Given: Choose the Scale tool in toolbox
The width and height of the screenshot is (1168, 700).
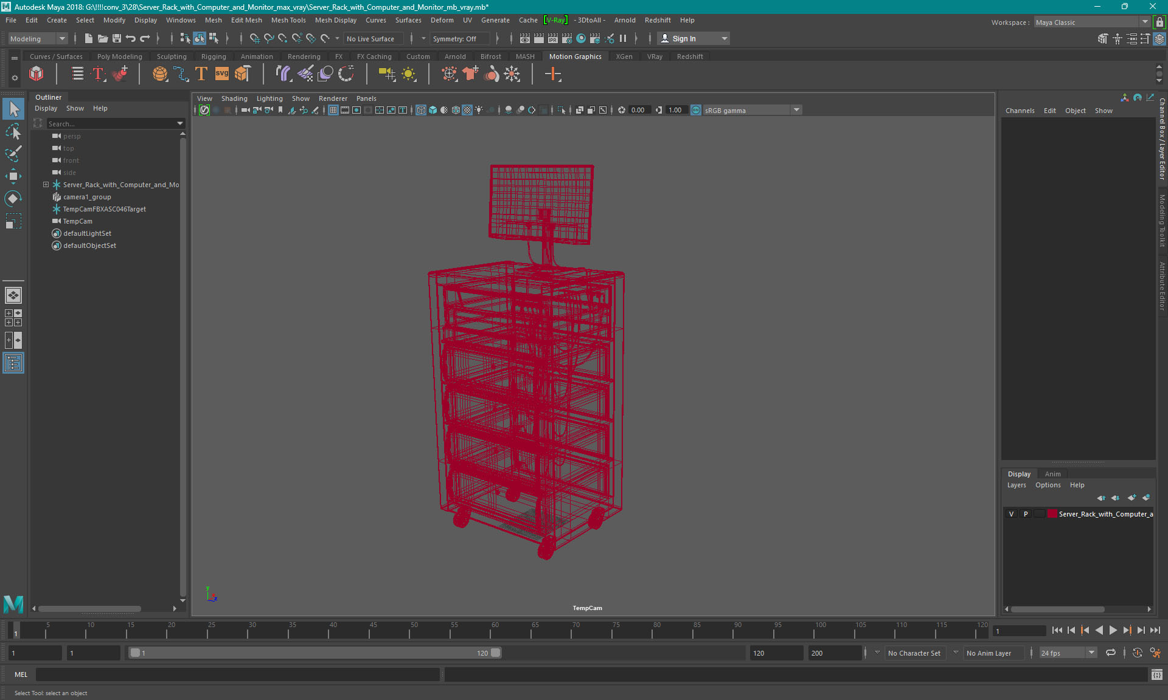Looking at the screenshot, I should tap(13, 221).
